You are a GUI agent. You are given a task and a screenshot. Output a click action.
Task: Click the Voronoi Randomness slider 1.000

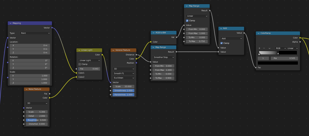click(x=123, y=95)
